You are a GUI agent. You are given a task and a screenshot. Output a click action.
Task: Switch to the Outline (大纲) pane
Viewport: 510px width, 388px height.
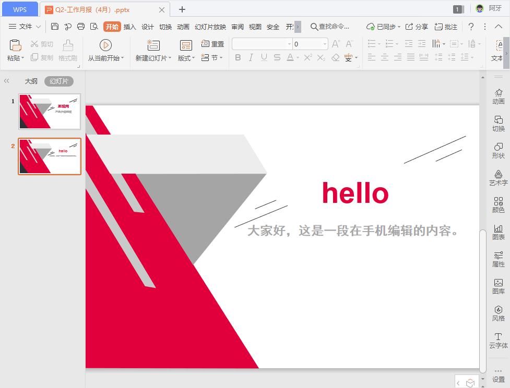pyautogui.click(x=31, y=81)
